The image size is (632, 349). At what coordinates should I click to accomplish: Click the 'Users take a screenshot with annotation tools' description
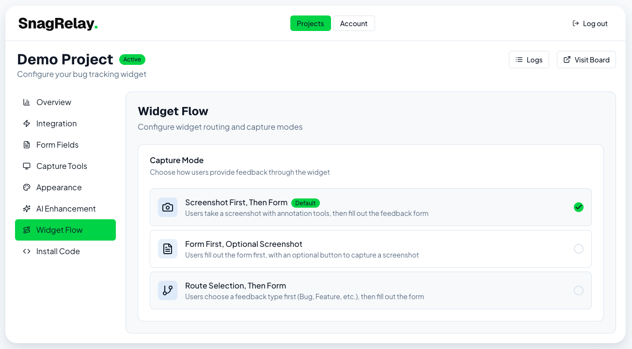point(307,213)
